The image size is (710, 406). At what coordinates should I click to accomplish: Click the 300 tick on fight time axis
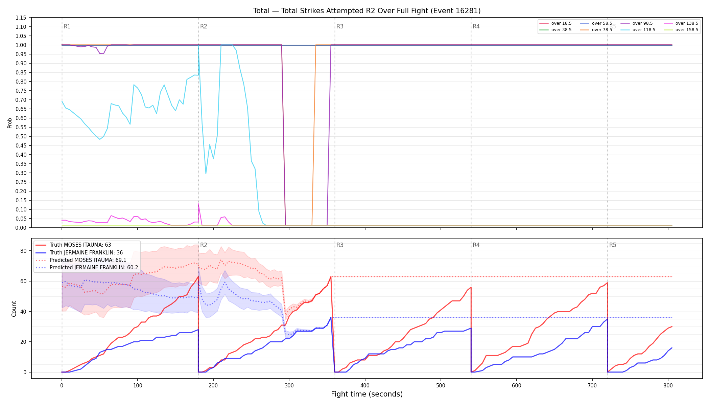point(289,385)
